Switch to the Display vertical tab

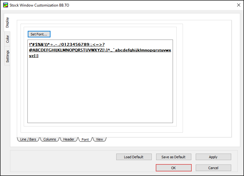click(x=7, y=22)
